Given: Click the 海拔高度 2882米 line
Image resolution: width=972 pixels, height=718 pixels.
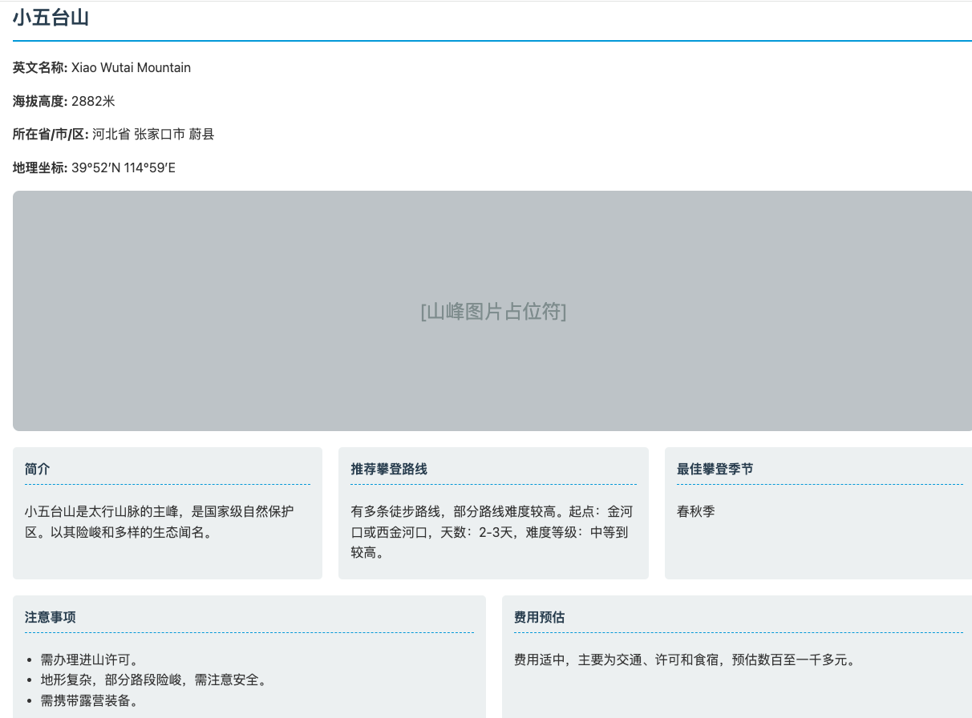Looking at the screenshot, I should [64, 101].
